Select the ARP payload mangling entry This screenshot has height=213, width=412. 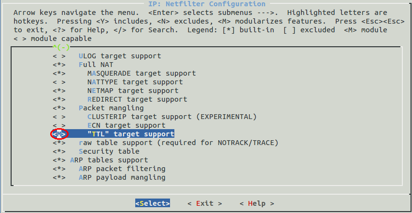click(122, 177)
